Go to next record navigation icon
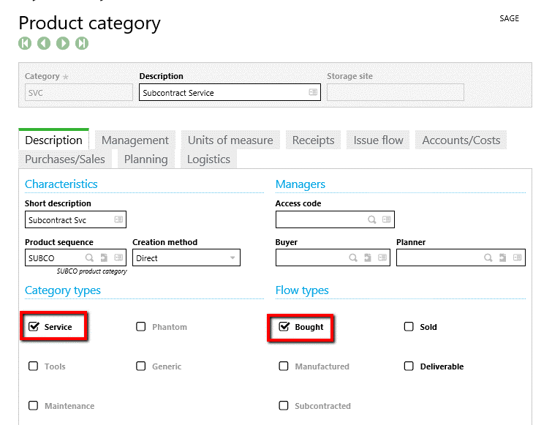This screenshot has width=552, height=425. click(63, 44)
